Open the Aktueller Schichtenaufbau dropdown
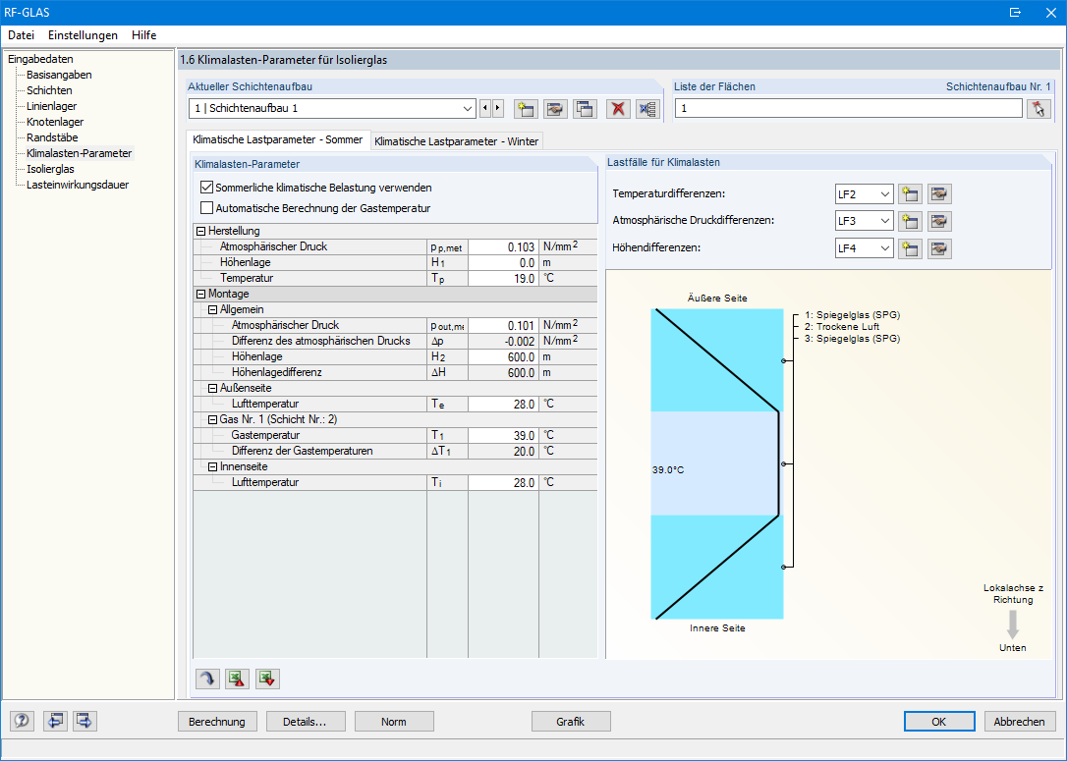 coord(468,109)
